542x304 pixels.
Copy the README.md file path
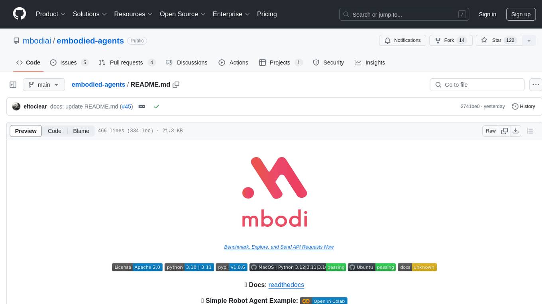point(176,84)
